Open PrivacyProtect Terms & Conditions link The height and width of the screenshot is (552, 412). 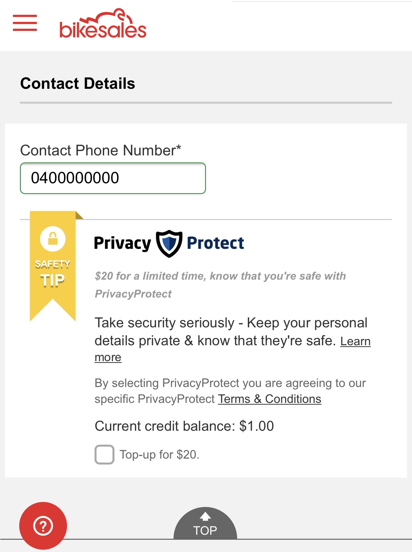(x=269, y=399)
